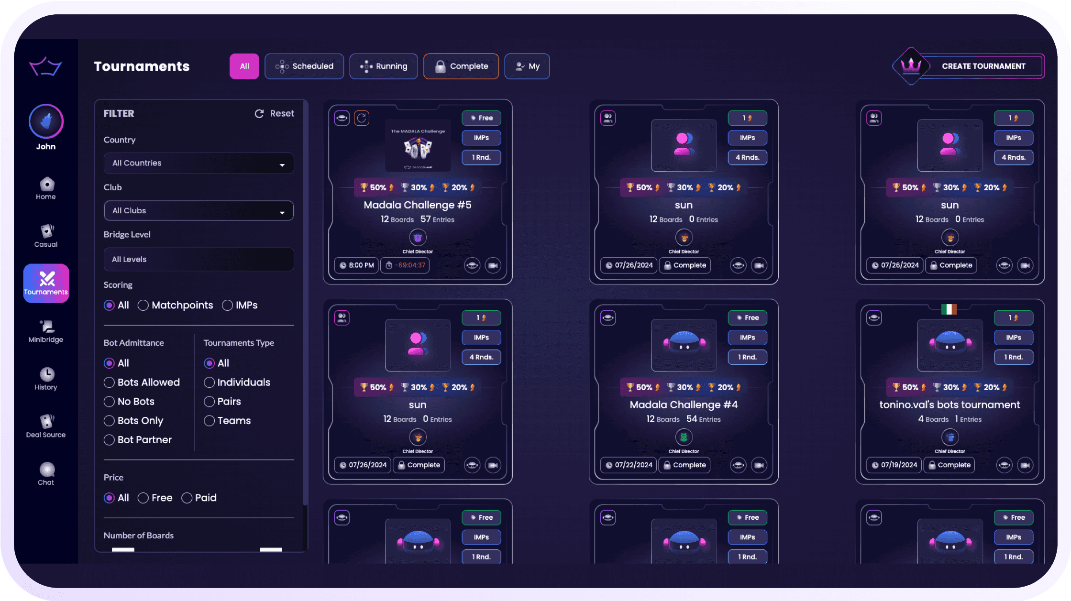The width and height of the screenshot is (1071, 601).
Task: Click the Create Tournament button
Action: pos(969,66)
